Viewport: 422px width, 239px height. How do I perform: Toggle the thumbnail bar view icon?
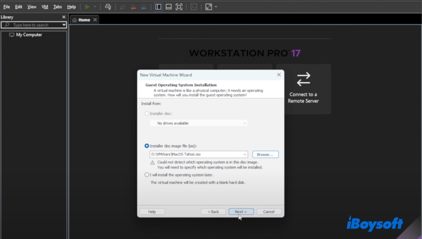pyautogui.click(x=169, y=7)
